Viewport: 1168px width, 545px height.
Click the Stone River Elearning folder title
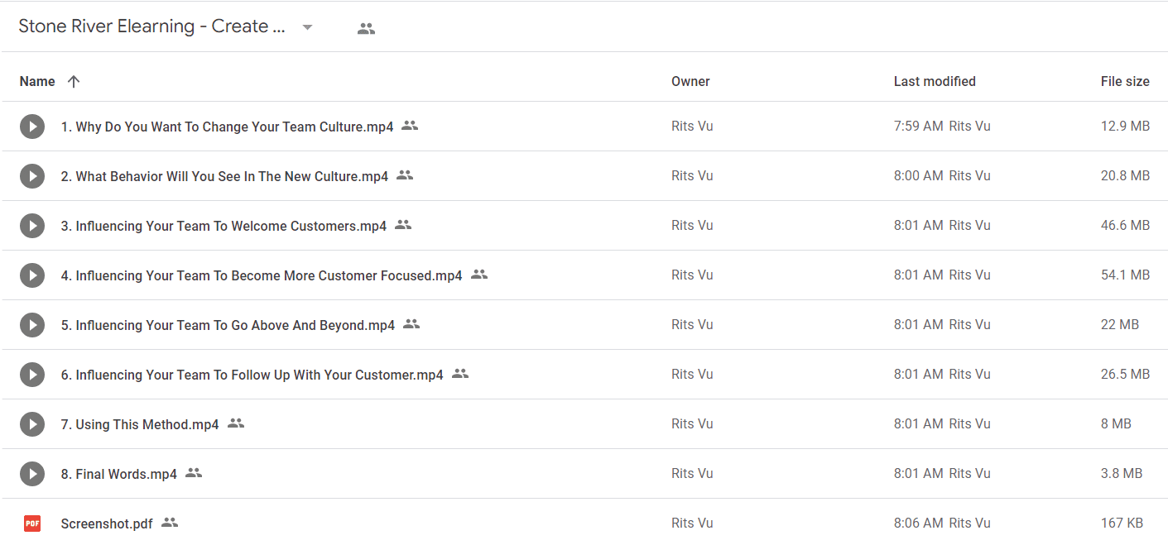[x=152, y=26]
